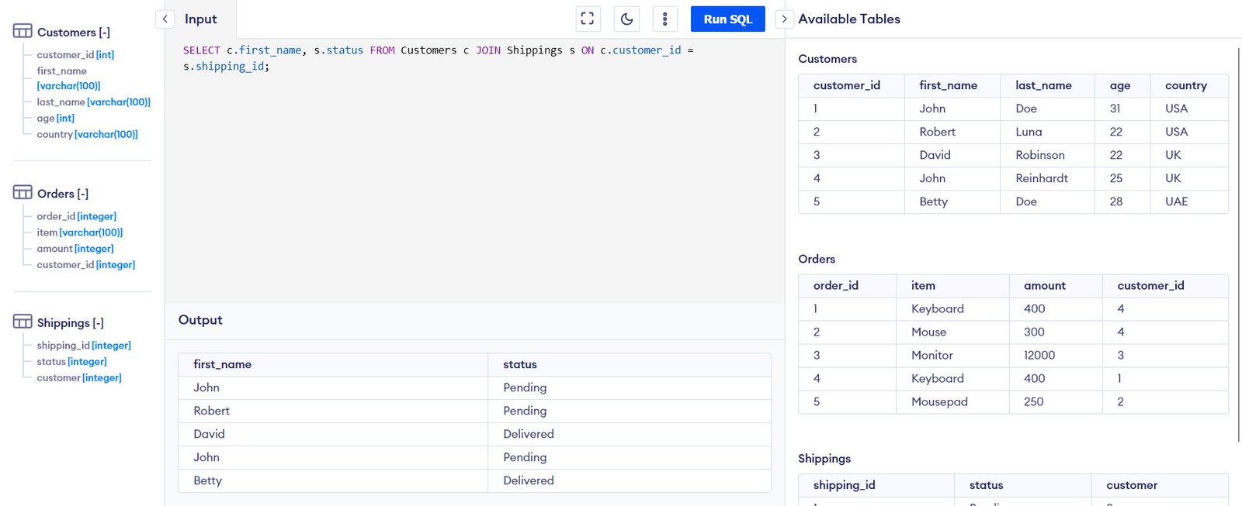The image size is (1242, 506).
Task: Click the Available Tables panel scrollbar
Action: 1239,244
